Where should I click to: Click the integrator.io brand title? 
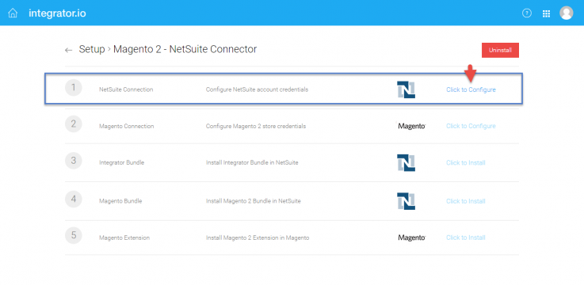[x=57, y=13]
